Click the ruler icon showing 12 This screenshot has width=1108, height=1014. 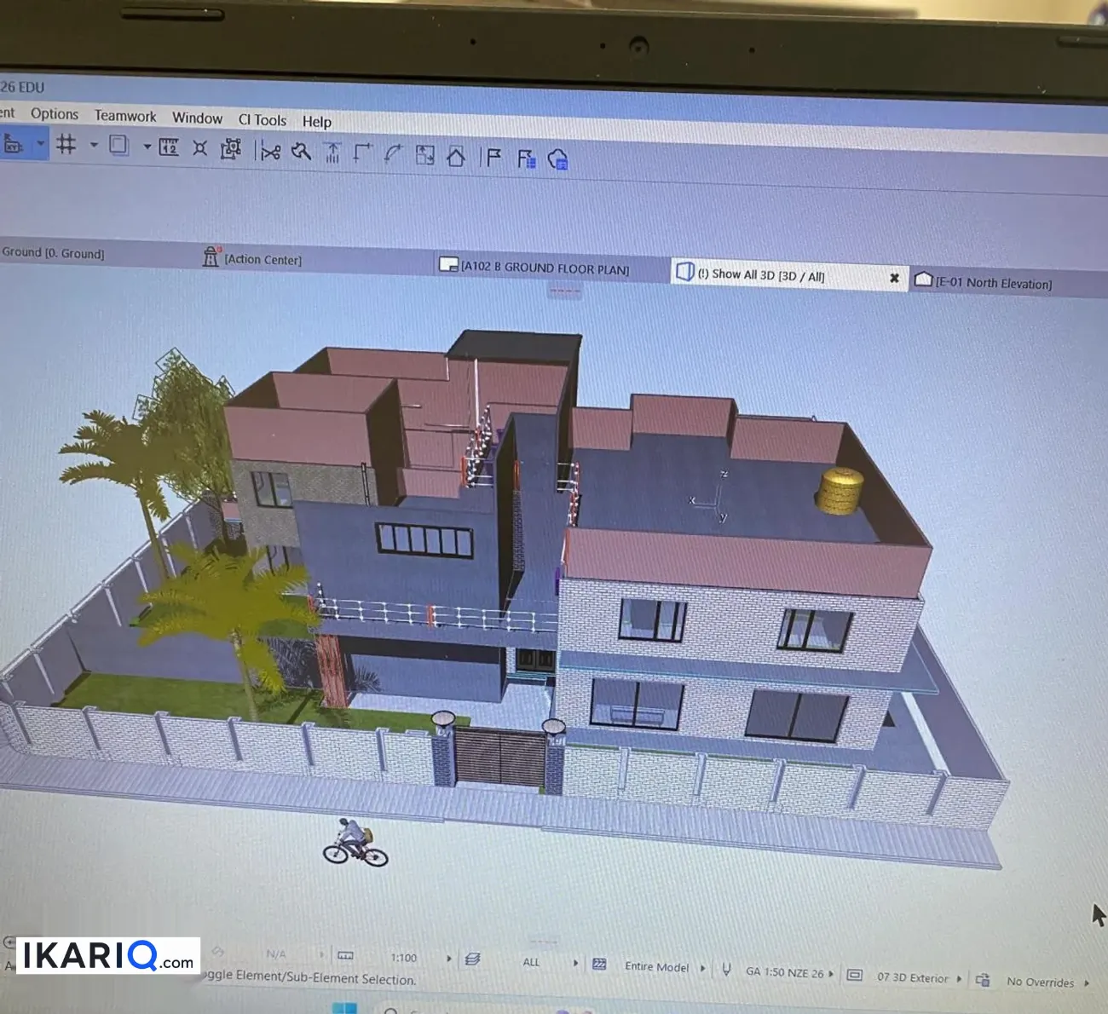169,147
